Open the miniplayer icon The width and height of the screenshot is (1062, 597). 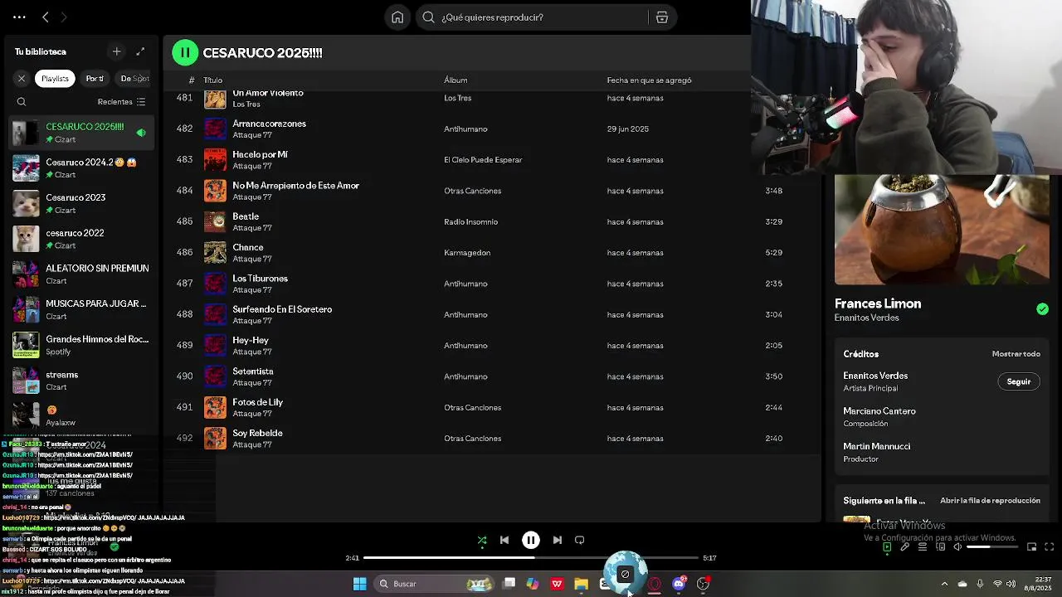point(1031,547)
